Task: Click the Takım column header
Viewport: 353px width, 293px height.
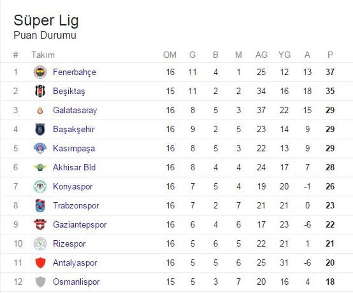Action: coord(43,55)
